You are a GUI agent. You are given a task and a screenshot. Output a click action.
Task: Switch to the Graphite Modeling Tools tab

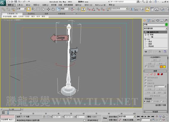tap(12, 14)
